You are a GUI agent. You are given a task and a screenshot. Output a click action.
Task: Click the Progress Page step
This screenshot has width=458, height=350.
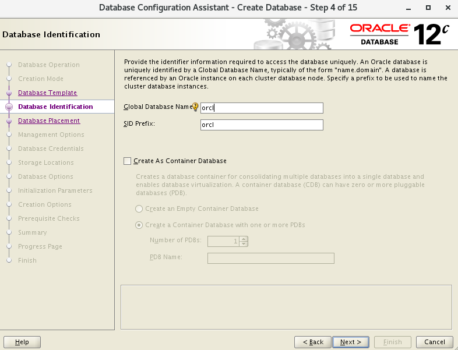40,247
